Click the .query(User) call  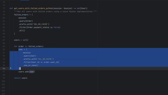pyautogui.click(x=29, y=56)
